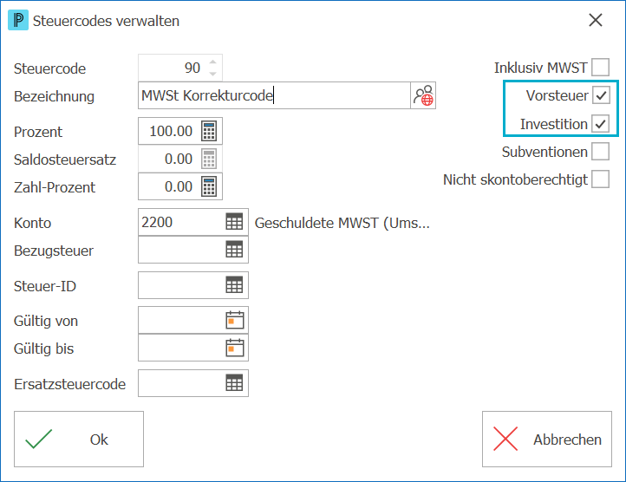
Task: Tick Nicht skontoberechtigt checkbox
Action: (x=601, y=179)
